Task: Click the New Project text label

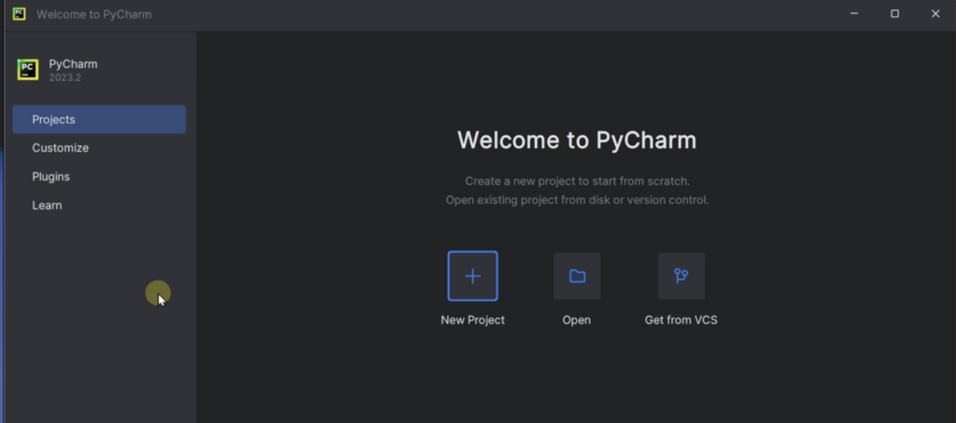Action: (472, 320)
